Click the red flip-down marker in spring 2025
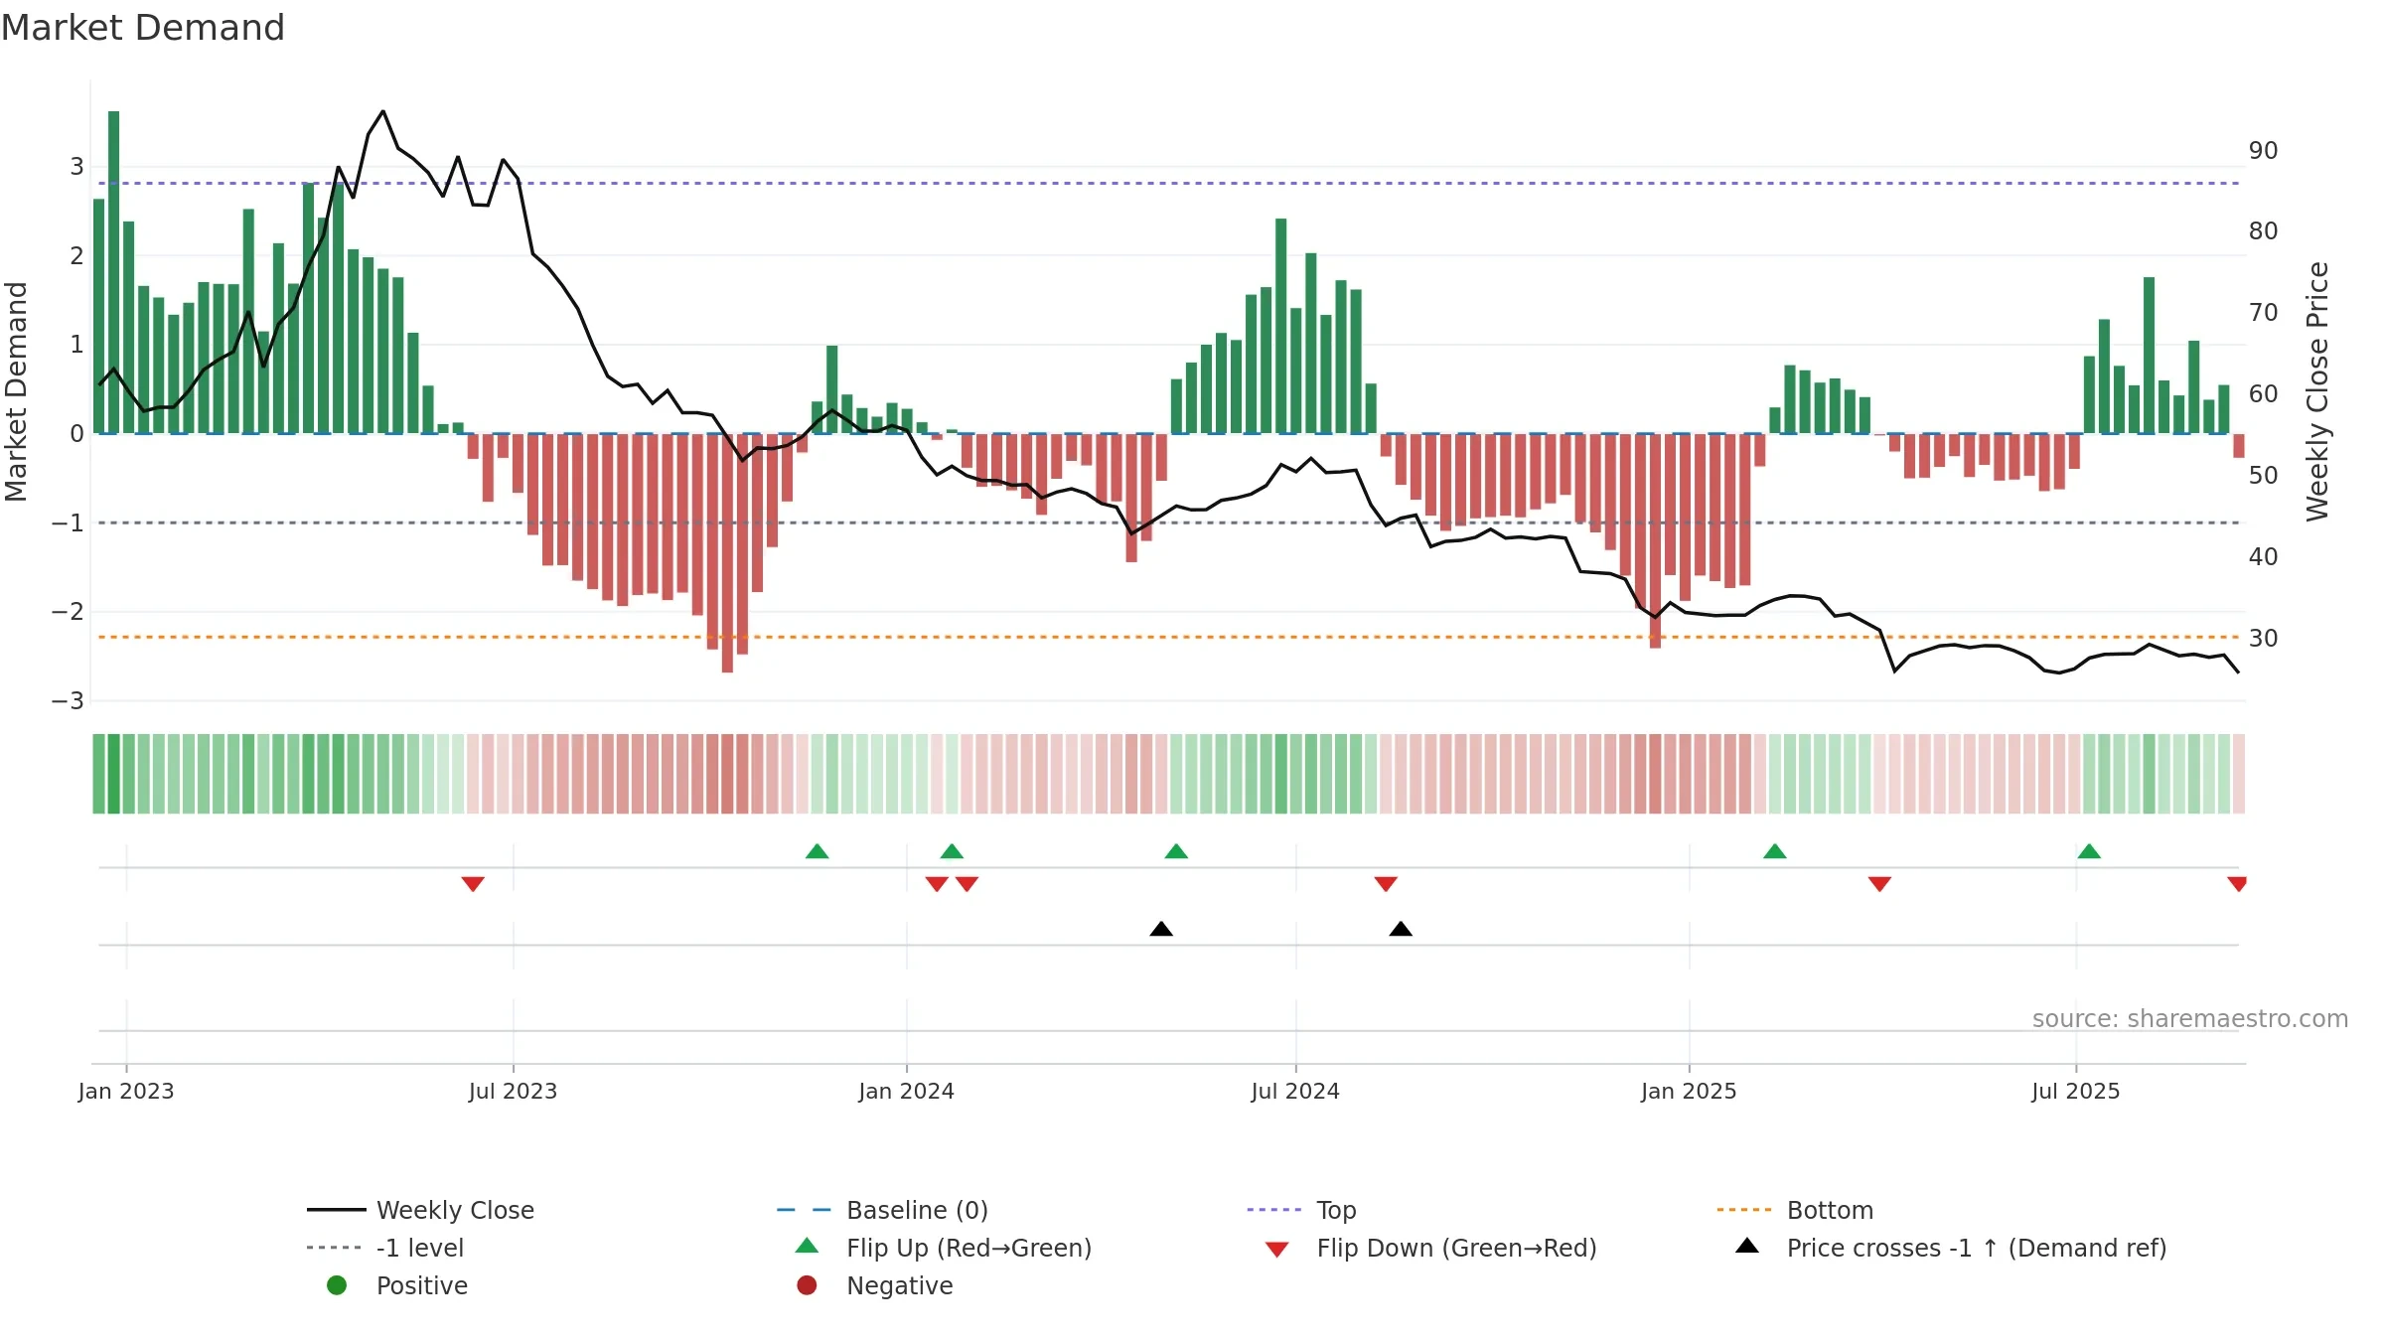 [x=1879, y=884]
